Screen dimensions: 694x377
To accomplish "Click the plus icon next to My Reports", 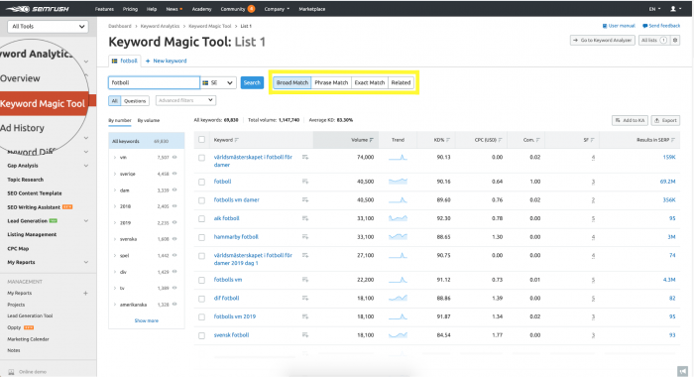I will tap(85, 293).
